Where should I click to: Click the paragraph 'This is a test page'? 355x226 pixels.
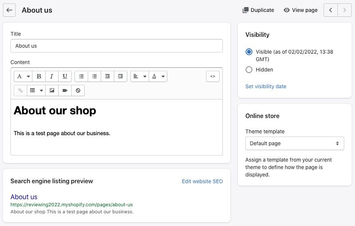click(62, 133)
